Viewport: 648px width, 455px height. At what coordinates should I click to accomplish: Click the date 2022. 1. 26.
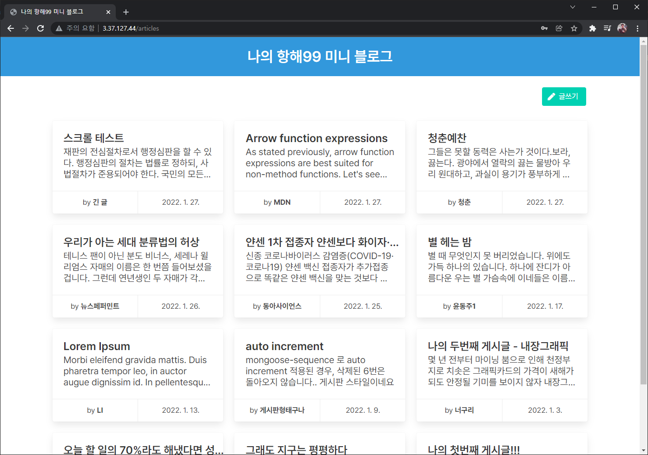pyautogui.click(x=181, y=306)
